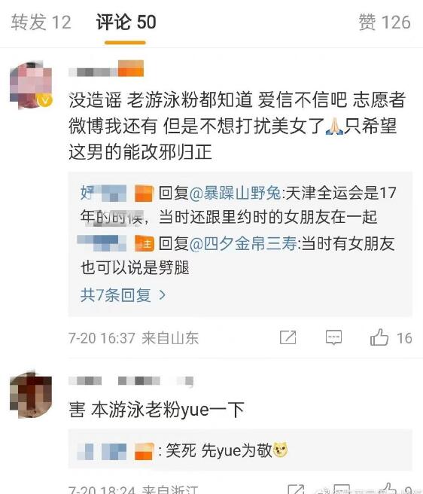Tap the orange 主 author badge in reply
423x494 pixels.
pos(145,243)
